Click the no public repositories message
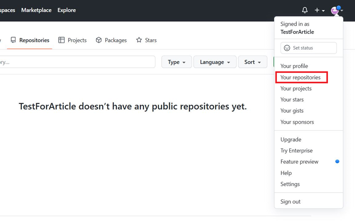The image size is (355, 221). 133,106
